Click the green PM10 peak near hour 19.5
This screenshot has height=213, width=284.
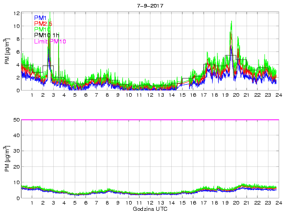[231, 22]
